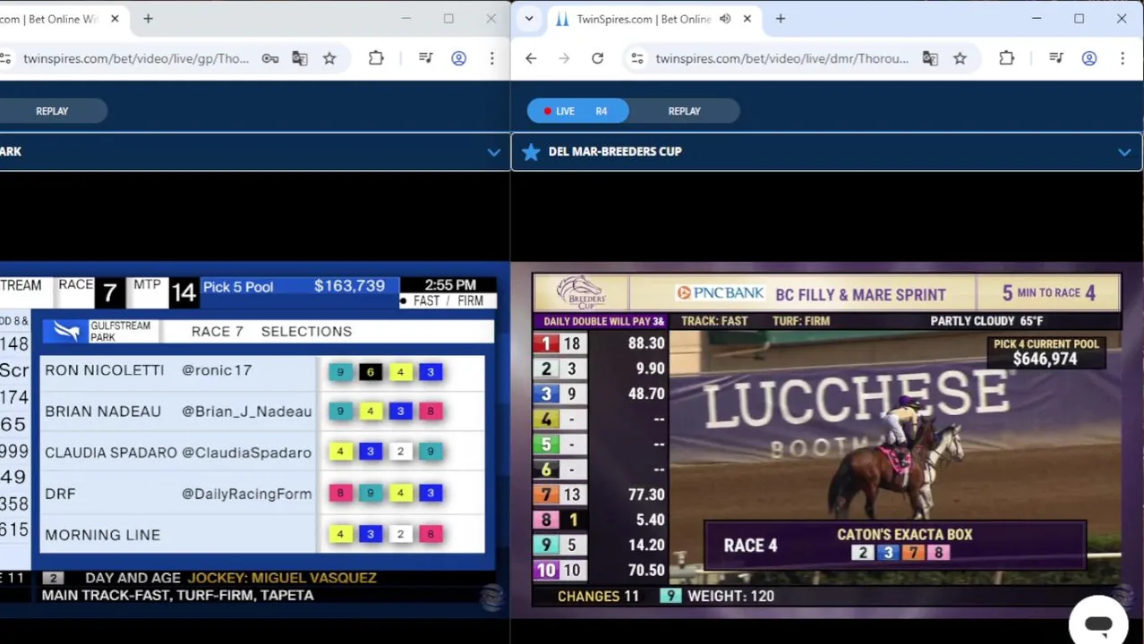Click "BC FILLY & MARE SPRINT" title text
Image resolution: width=1144 pixels, height=644 pixels.
(860, 294)
